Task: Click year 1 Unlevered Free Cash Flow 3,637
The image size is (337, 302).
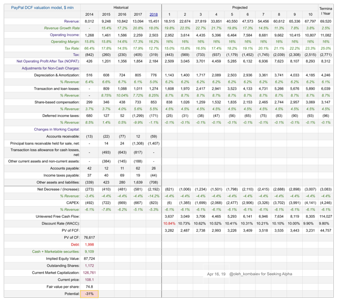Action: pyautogui.click(x=169, y=217)
